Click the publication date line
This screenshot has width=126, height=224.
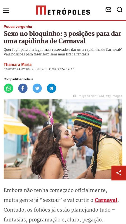tap(39, 69)
